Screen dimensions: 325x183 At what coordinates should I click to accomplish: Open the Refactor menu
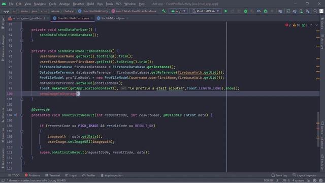tap(78, 4)
